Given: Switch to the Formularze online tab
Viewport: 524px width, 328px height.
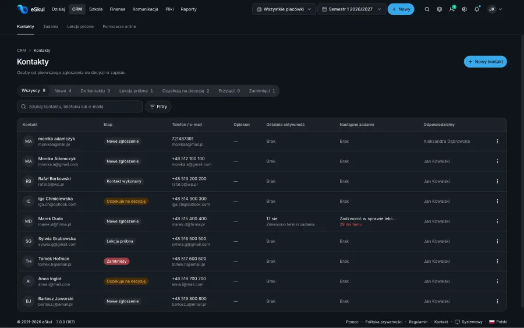Looking at the screenshot, I should [119, 26].
